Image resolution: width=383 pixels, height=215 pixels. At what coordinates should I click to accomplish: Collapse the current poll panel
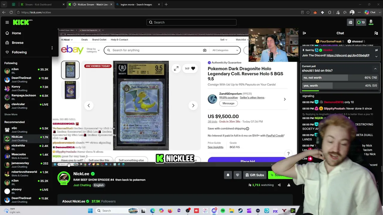coord(375,69)
